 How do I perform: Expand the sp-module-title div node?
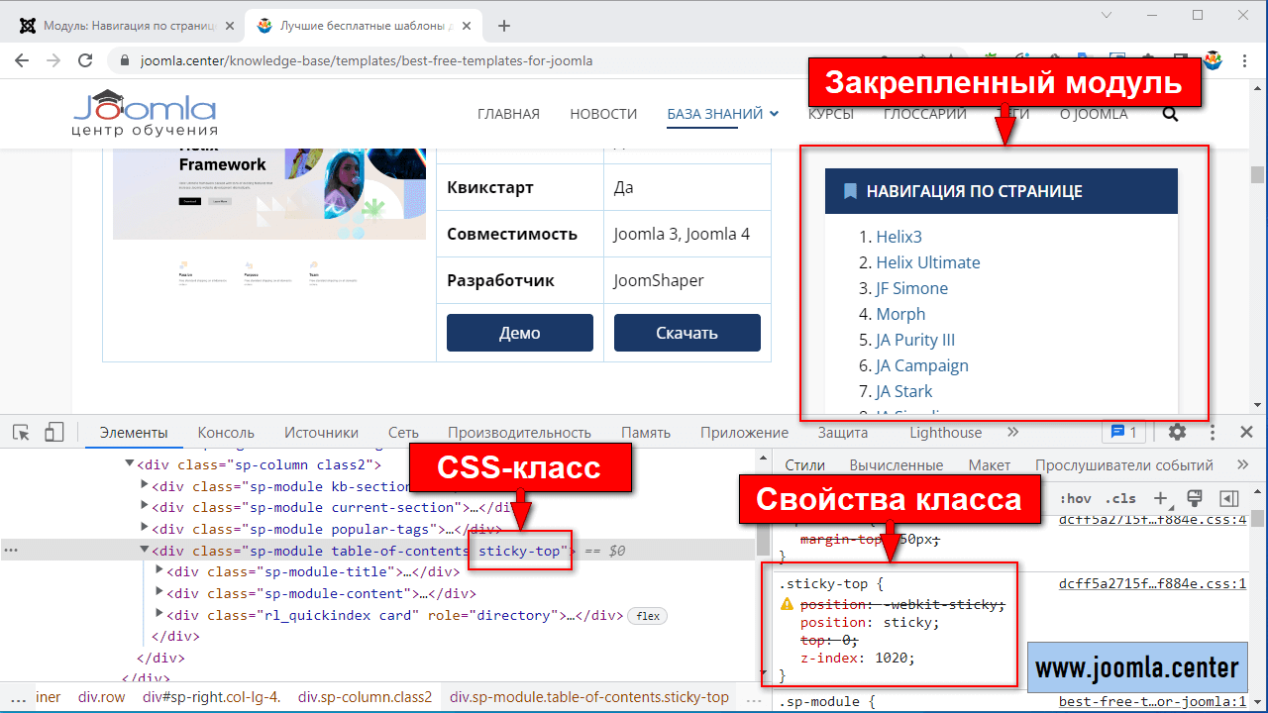(159, 571)
